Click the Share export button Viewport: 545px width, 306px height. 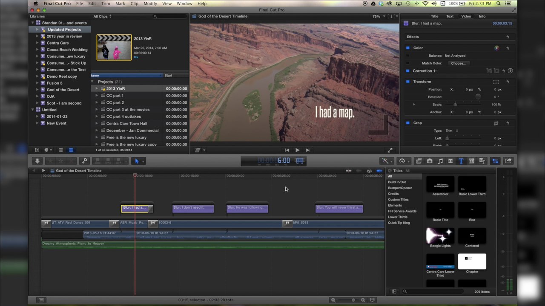[508, 161]
